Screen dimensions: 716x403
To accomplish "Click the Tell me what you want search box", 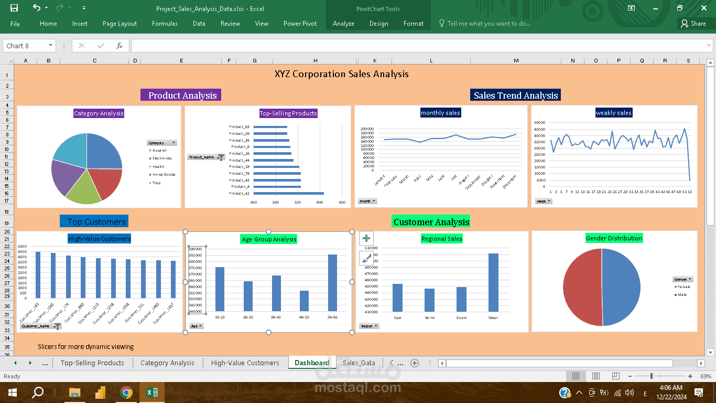I will pyautogui.click(x=485, y=24).
